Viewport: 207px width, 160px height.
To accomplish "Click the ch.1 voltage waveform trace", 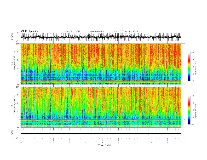I will point(101,37).
